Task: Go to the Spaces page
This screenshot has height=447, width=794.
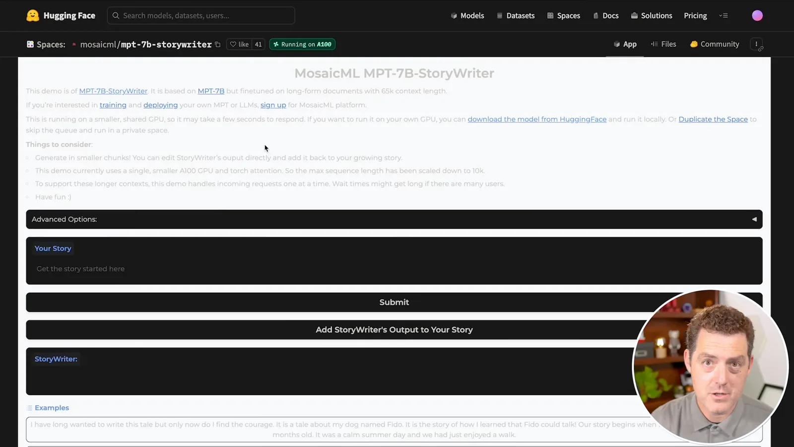Action: pos(563,15)
